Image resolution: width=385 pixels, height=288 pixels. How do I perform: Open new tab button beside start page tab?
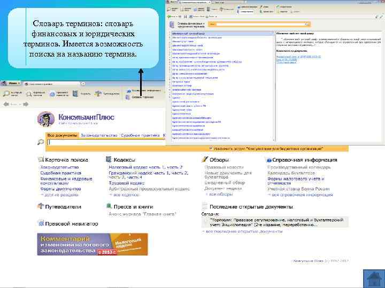(83, 84)
